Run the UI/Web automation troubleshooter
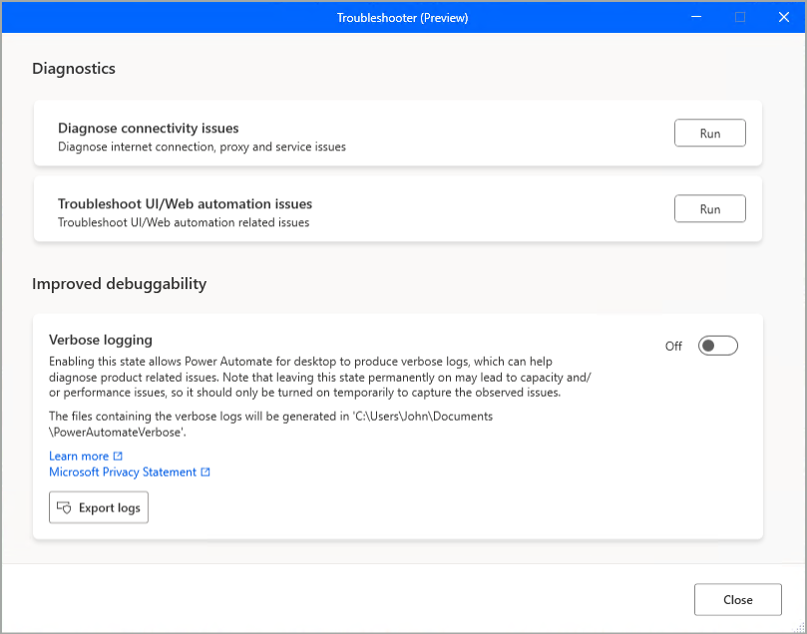 pos(709,208)
